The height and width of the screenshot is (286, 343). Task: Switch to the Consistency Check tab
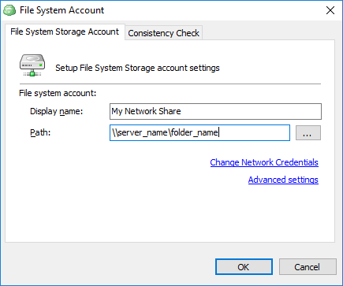pyautogui.click(x=163, y=33)
